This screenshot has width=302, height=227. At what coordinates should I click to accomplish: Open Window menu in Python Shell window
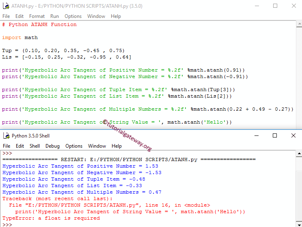(x=97, y=146)
